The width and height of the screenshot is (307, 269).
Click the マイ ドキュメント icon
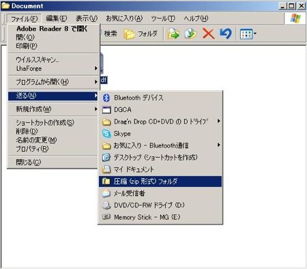(106, 169)
